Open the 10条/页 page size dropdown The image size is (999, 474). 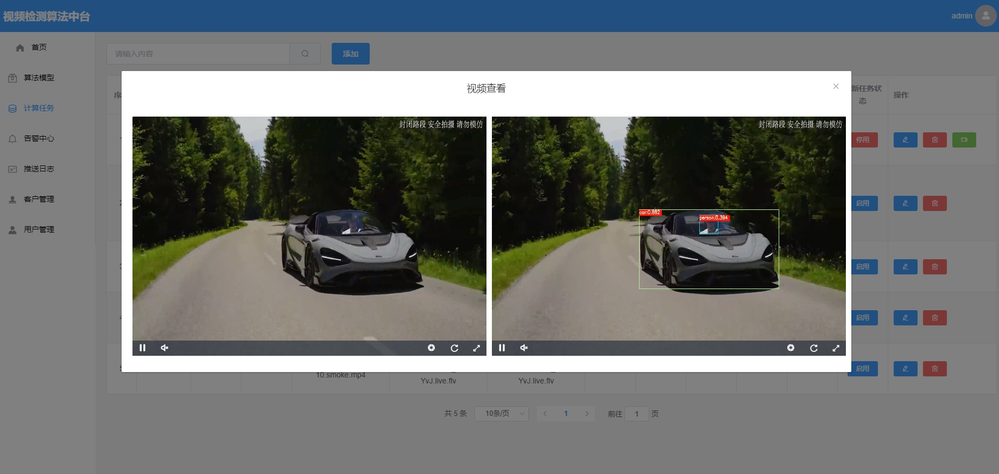click(x=502, y=414)
